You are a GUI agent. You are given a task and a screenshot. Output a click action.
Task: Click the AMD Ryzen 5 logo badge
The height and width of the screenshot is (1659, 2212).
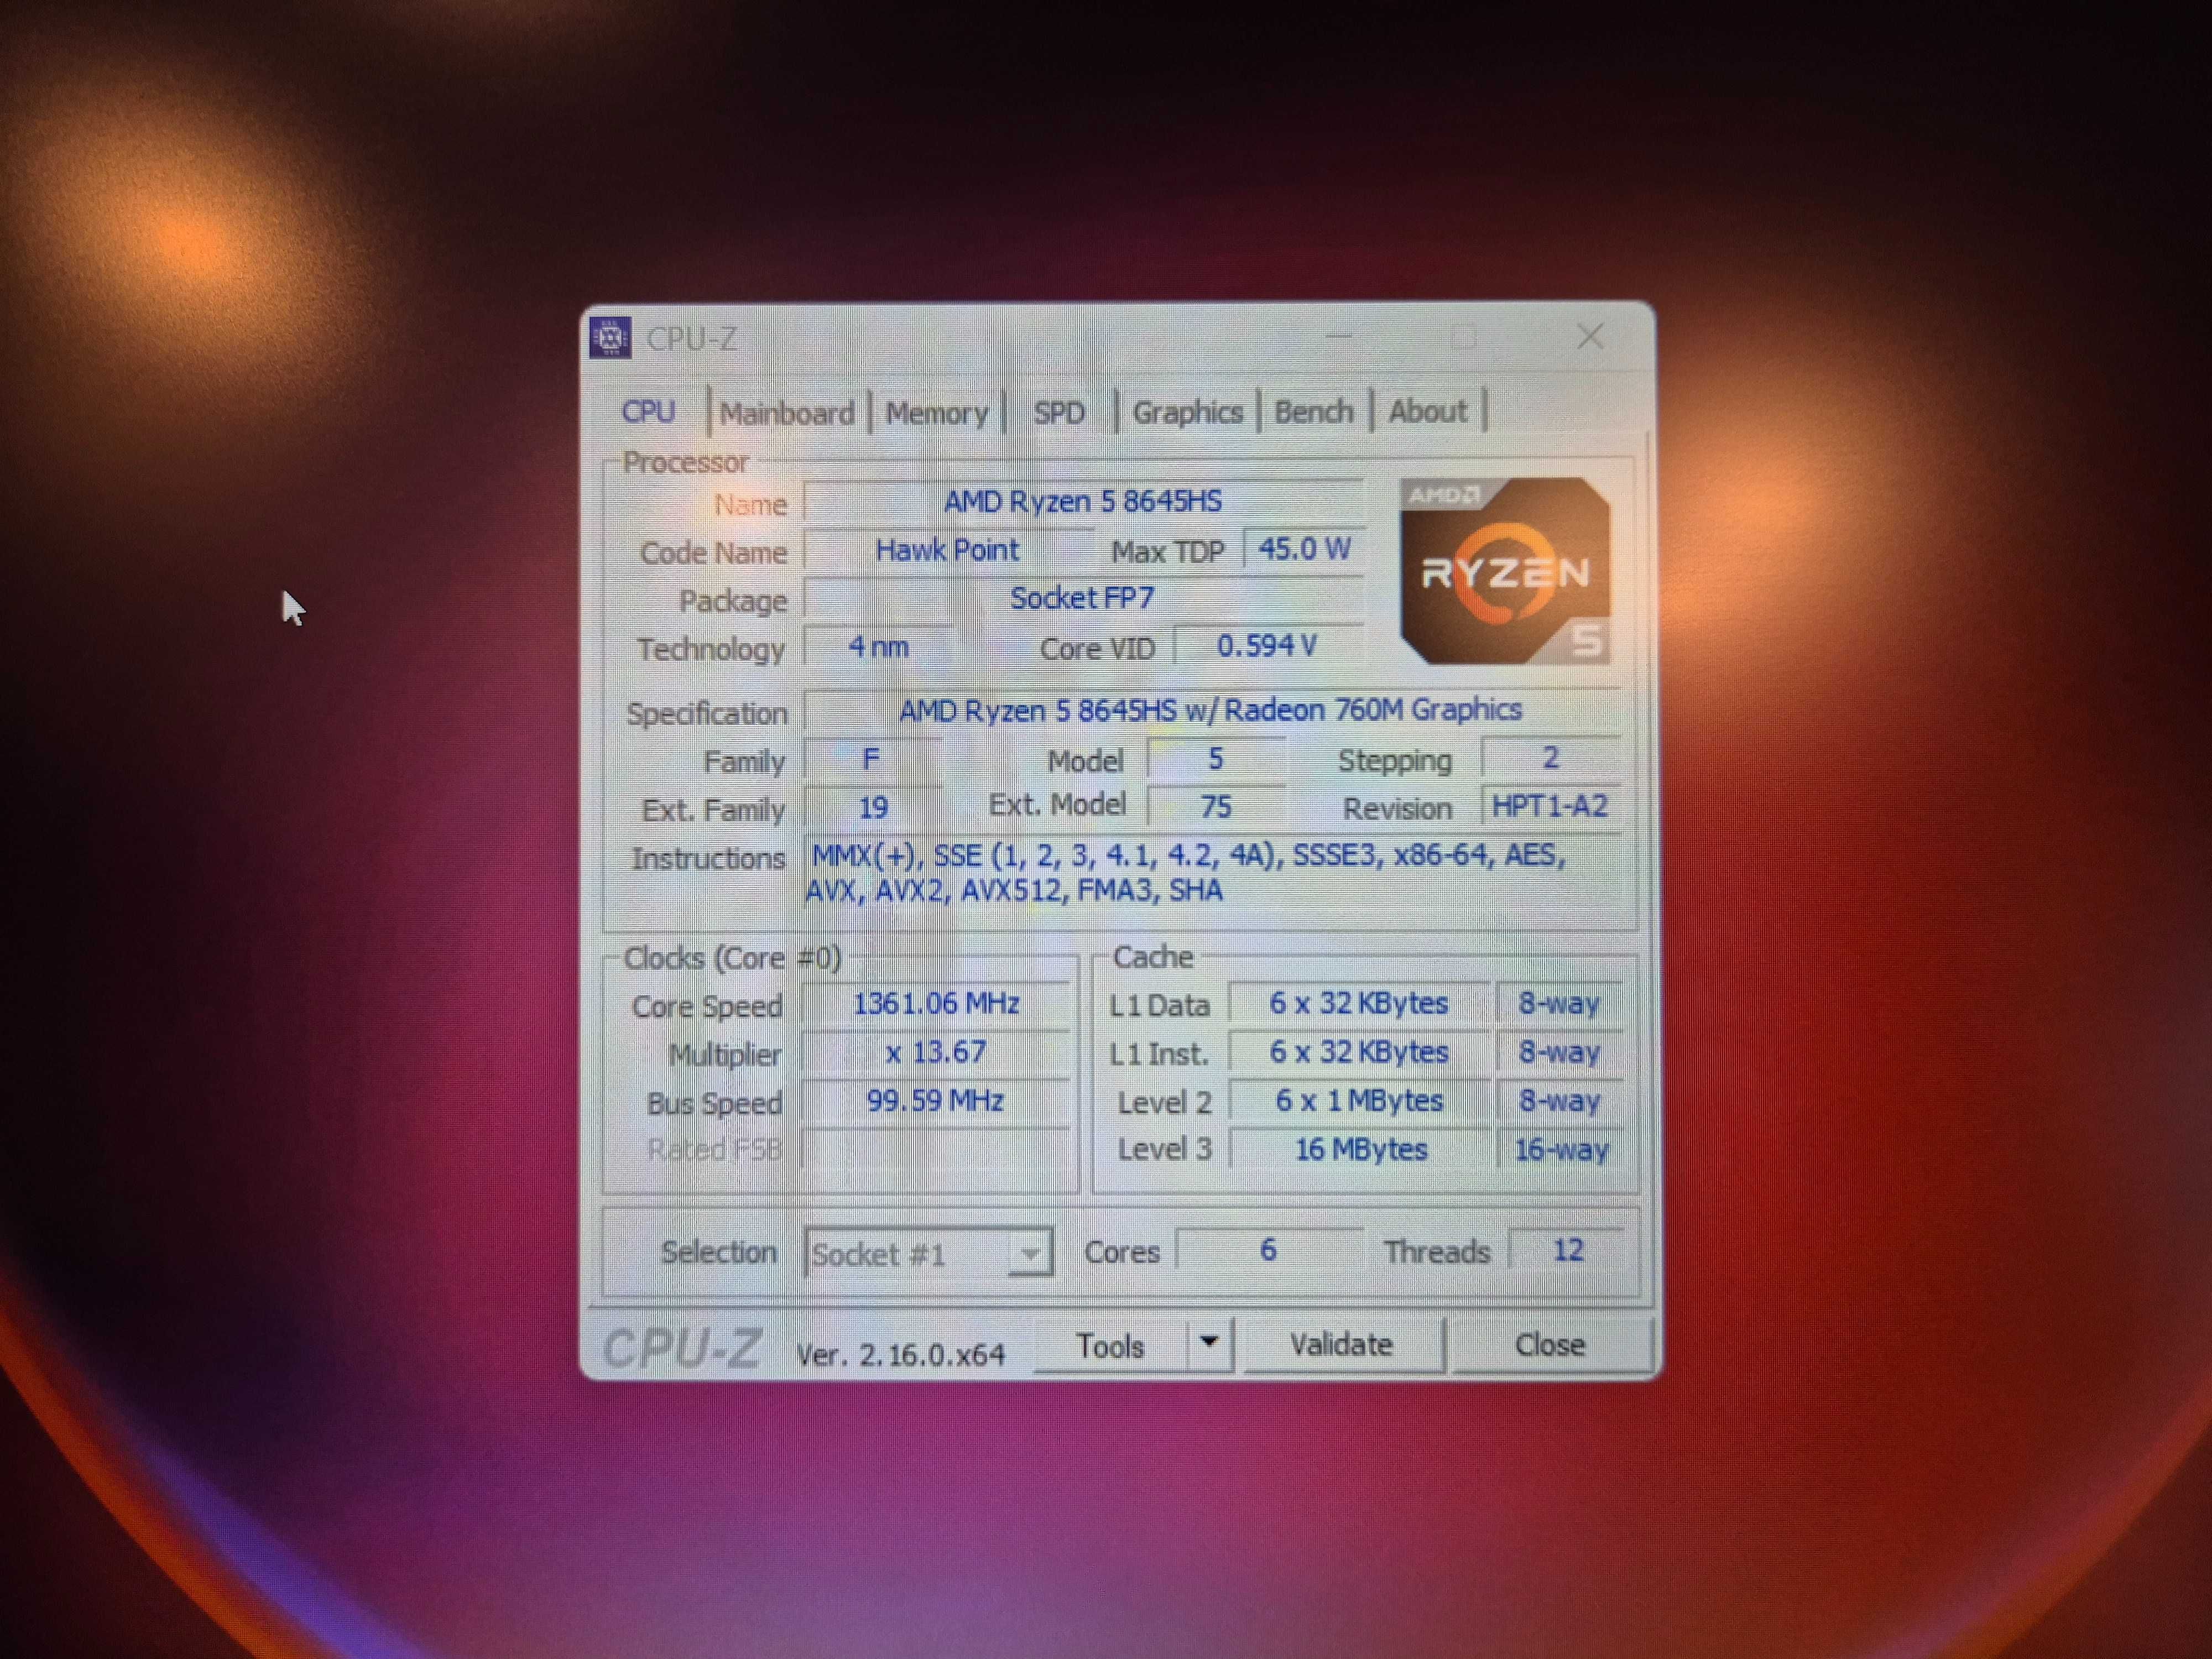pyautogui.click(x=1505, y=571)
